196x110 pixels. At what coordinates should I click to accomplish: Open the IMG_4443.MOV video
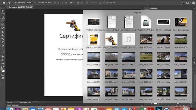pos(181,92)
